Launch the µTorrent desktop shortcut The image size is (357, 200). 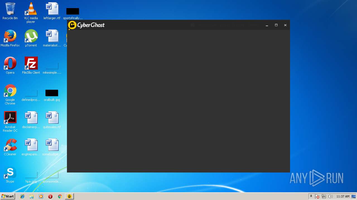pyautogui.click(x=31, y=38)
